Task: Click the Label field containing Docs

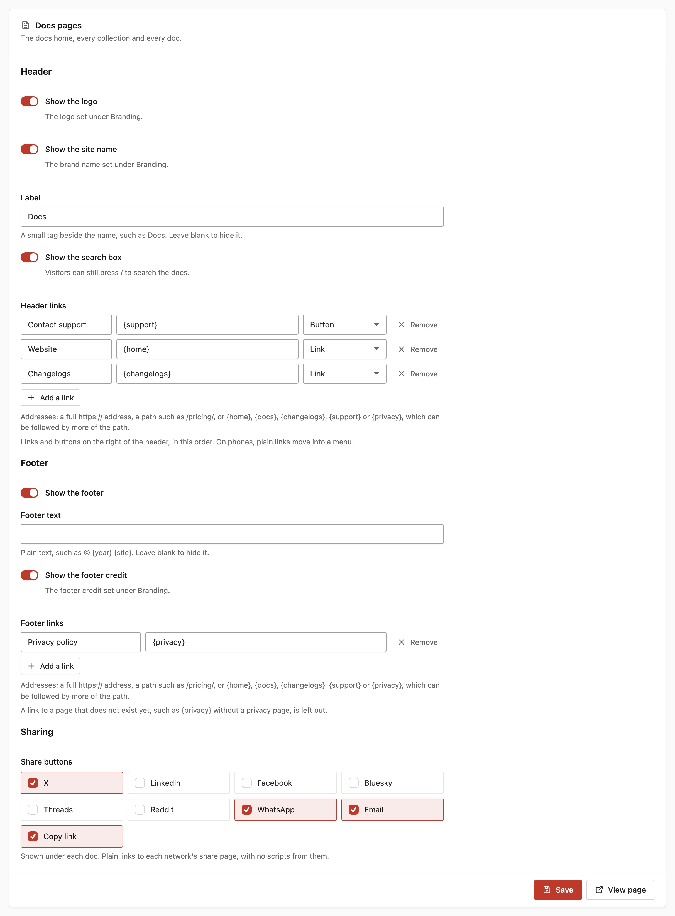Action: pos(232,217)
